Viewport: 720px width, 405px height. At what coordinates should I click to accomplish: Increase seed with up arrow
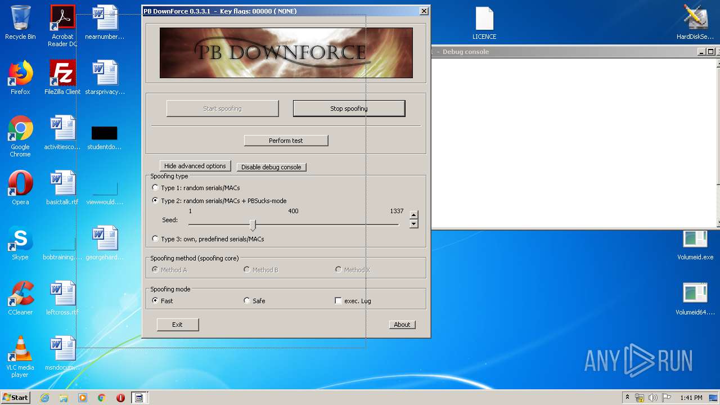(414, 215)
